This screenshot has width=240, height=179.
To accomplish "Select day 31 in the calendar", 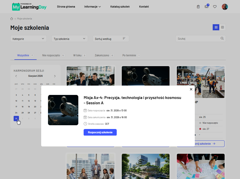I will pyautogui.click(x=16, y=119).
